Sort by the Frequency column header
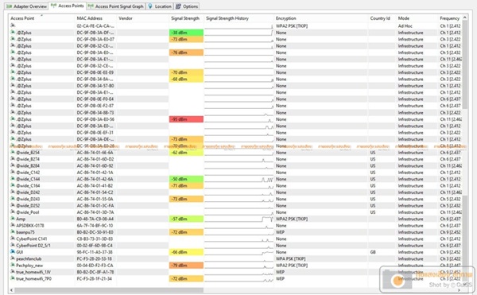Viewport: 477px width, 295px height. pyautogui.click(x=450, y=18)
